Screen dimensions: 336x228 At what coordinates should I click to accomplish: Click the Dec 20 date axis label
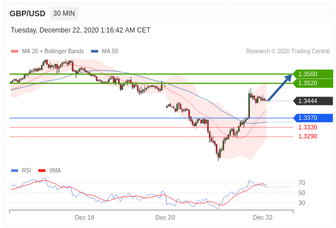165,217
